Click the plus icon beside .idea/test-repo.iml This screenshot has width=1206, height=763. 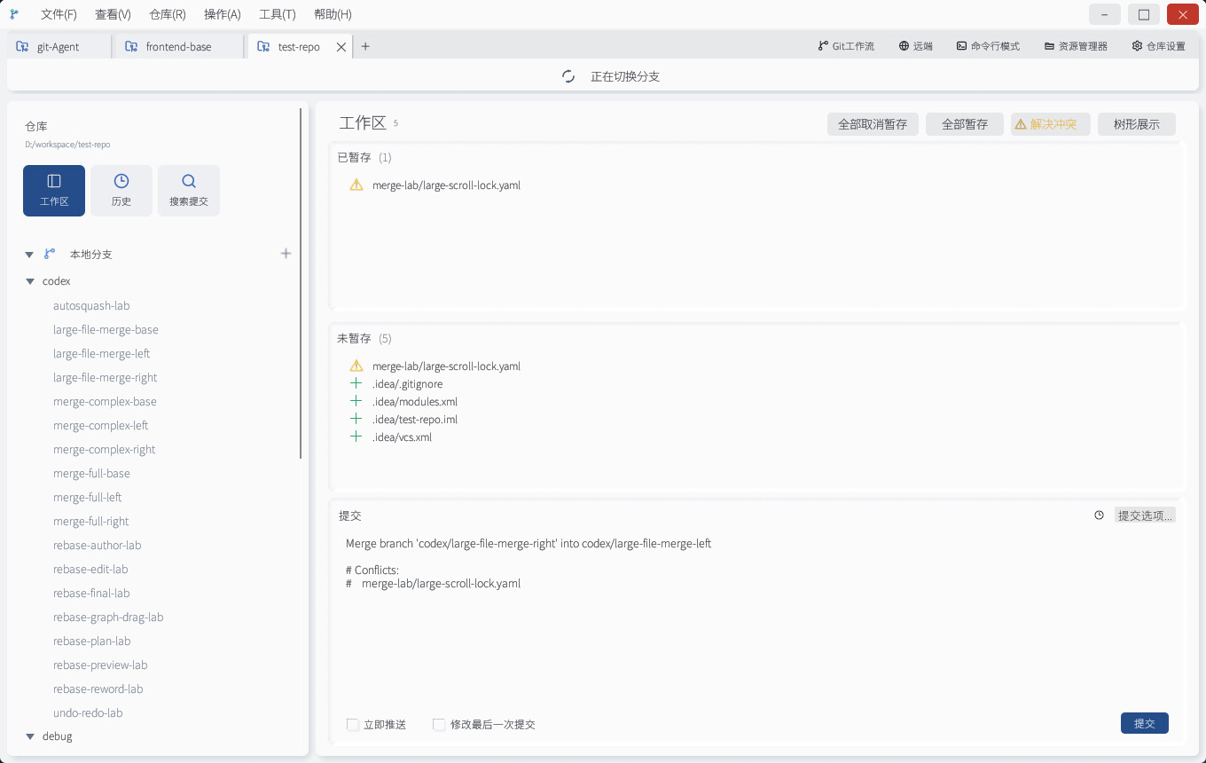click(356, 419)
